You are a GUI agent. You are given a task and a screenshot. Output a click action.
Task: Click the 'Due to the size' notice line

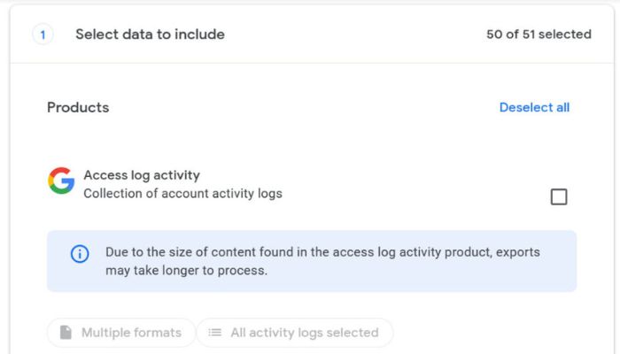pos(322,252)
